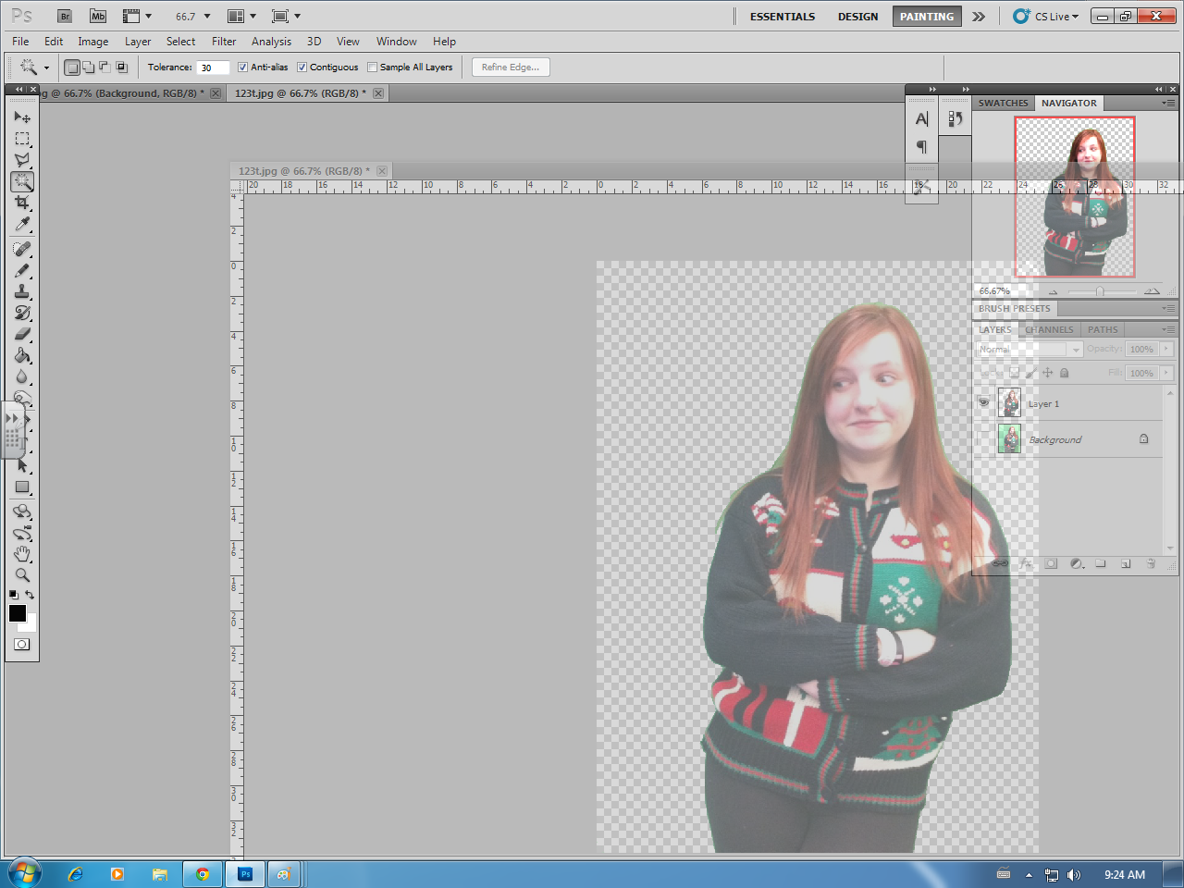Show more workspaces with double chevron
1184x888 pixels.
979,17
